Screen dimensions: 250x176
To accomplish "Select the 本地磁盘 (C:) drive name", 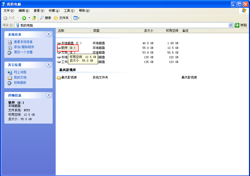I will 71,43.
